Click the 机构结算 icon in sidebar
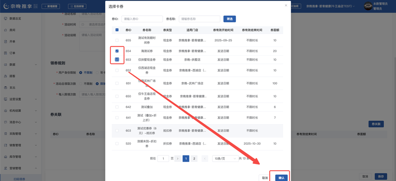The image size is (396, 181). [x=5, y=111]
